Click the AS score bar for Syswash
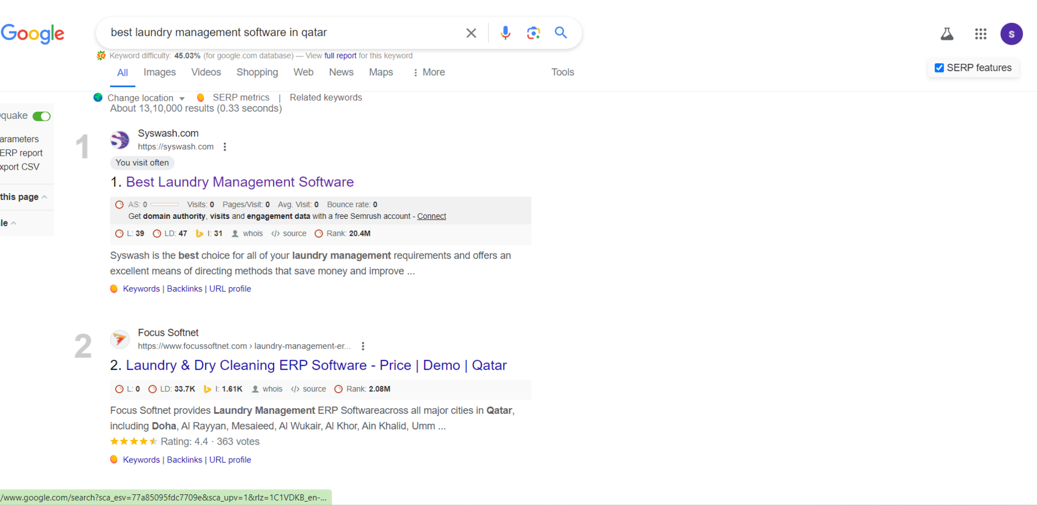 click(164, 204)
